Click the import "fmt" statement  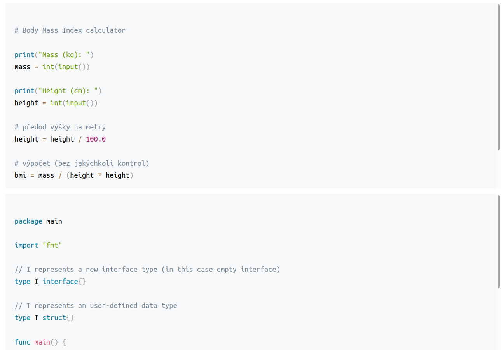[x=38, y=245]
